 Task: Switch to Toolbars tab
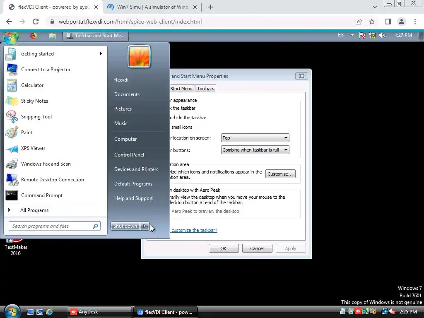point(205,89)
